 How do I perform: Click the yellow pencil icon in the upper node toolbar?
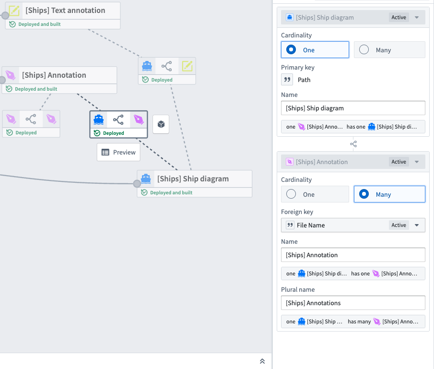[187, 66]
